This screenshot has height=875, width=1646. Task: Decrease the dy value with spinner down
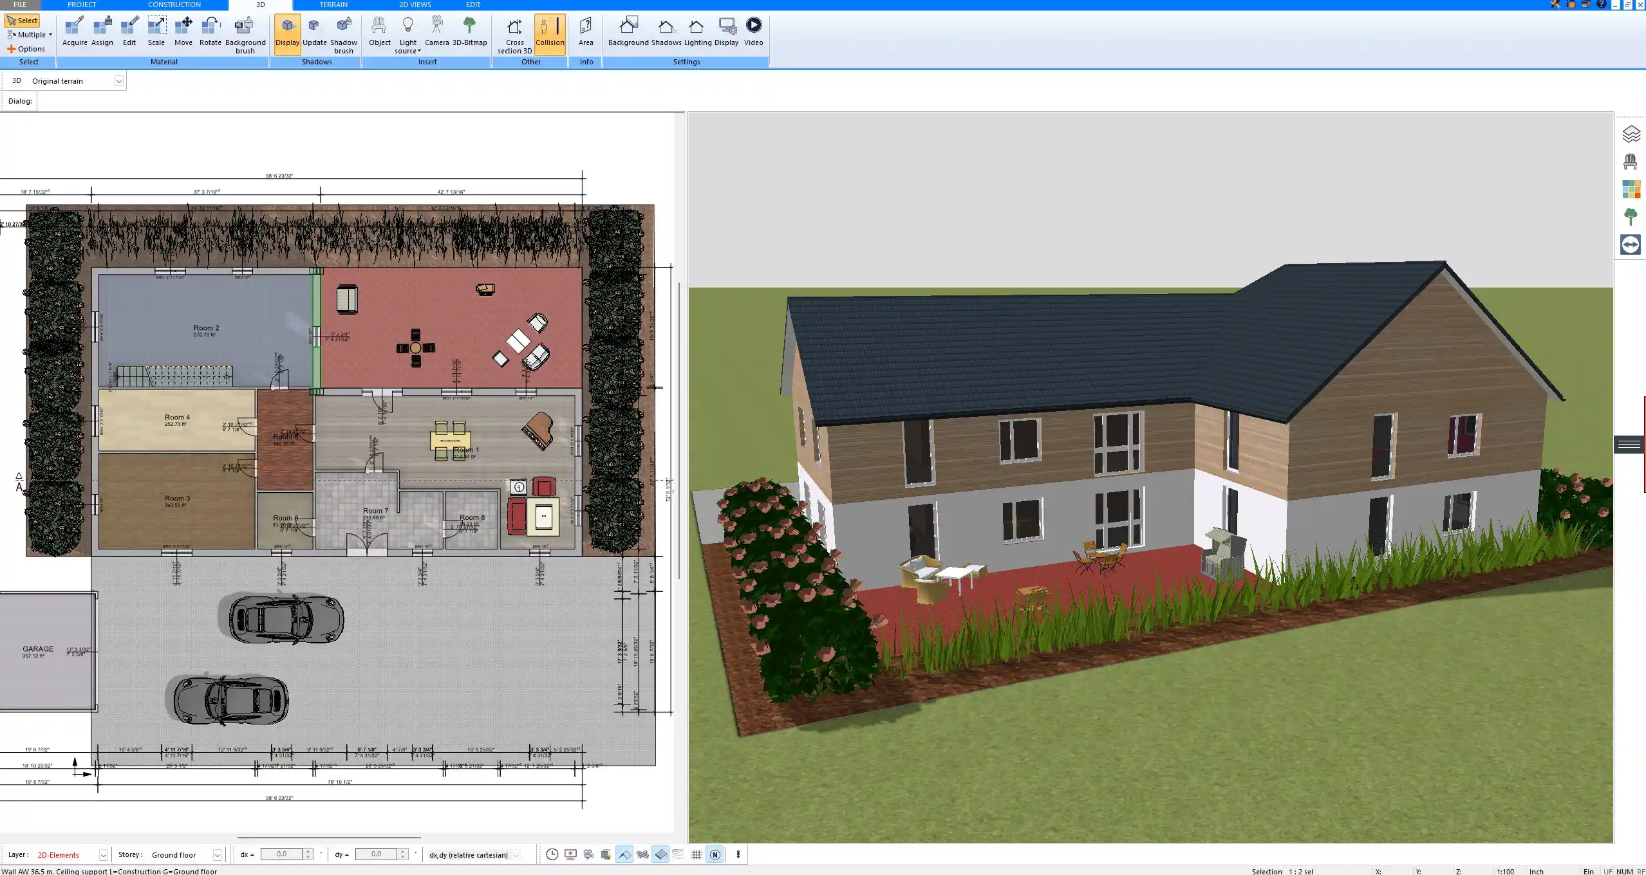[x=403, y=858]
